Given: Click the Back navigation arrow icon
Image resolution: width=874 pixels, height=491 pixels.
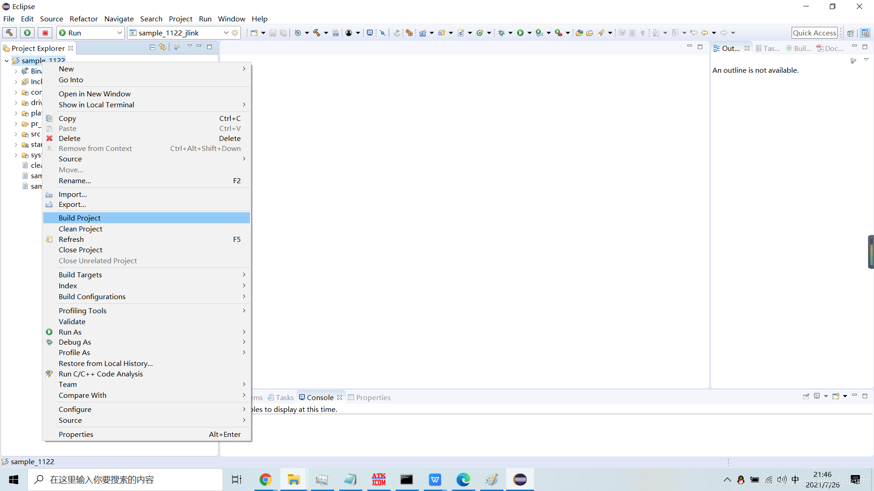Looking at the screenshot, I should pos(705,33).
